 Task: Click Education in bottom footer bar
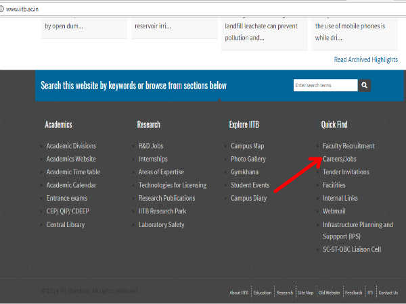tap(263, 293)
